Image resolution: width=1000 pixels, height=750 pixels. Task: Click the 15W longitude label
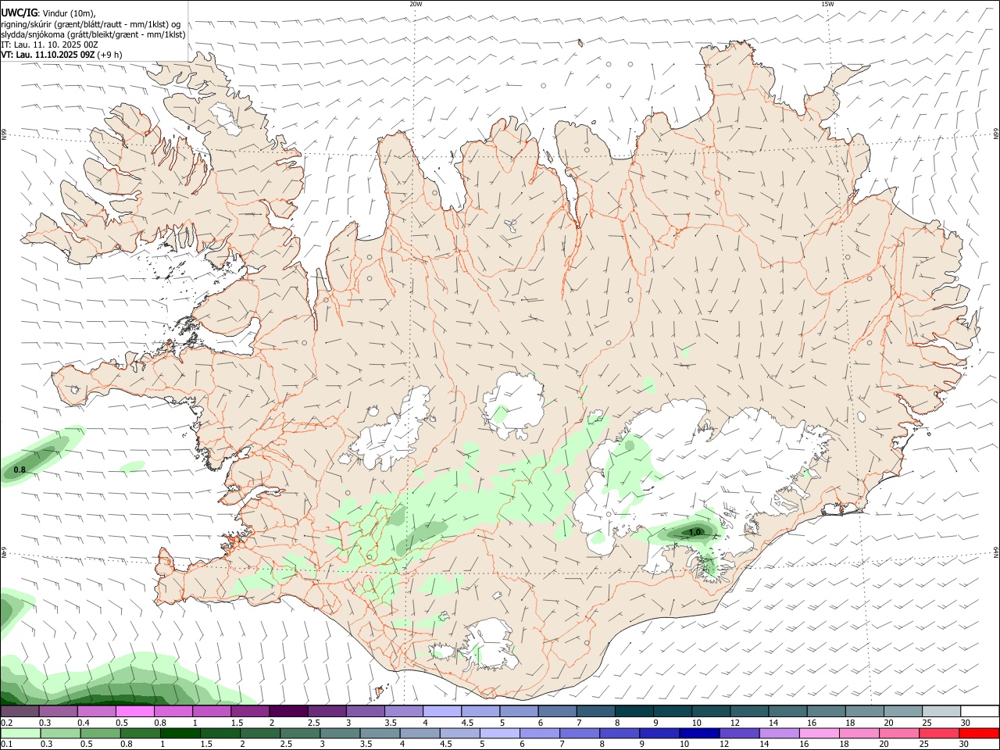coord(827,4)
